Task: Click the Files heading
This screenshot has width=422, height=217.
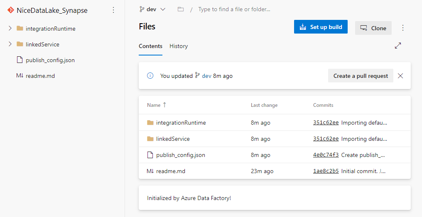Action: click(147, 26)
